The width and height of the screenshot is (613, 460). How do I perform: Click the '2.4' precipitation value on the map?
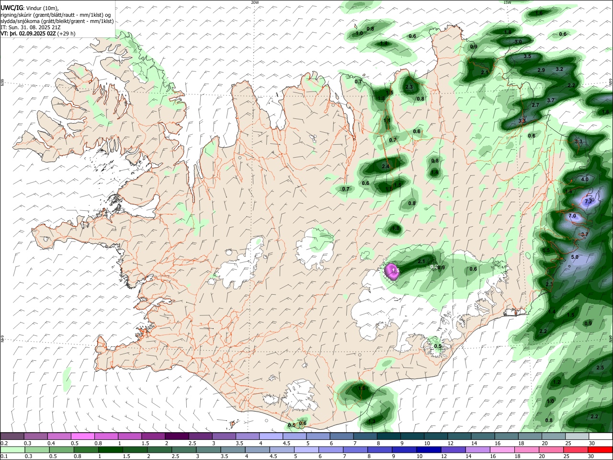pos(386,166)
